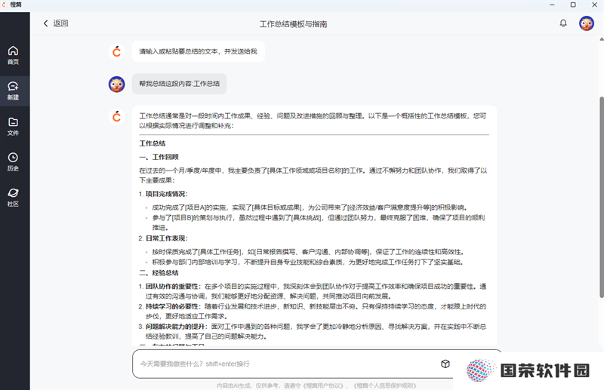
Task: Click the scroll-up arrow of the chat scrollbar
Action: coord(601,39)
